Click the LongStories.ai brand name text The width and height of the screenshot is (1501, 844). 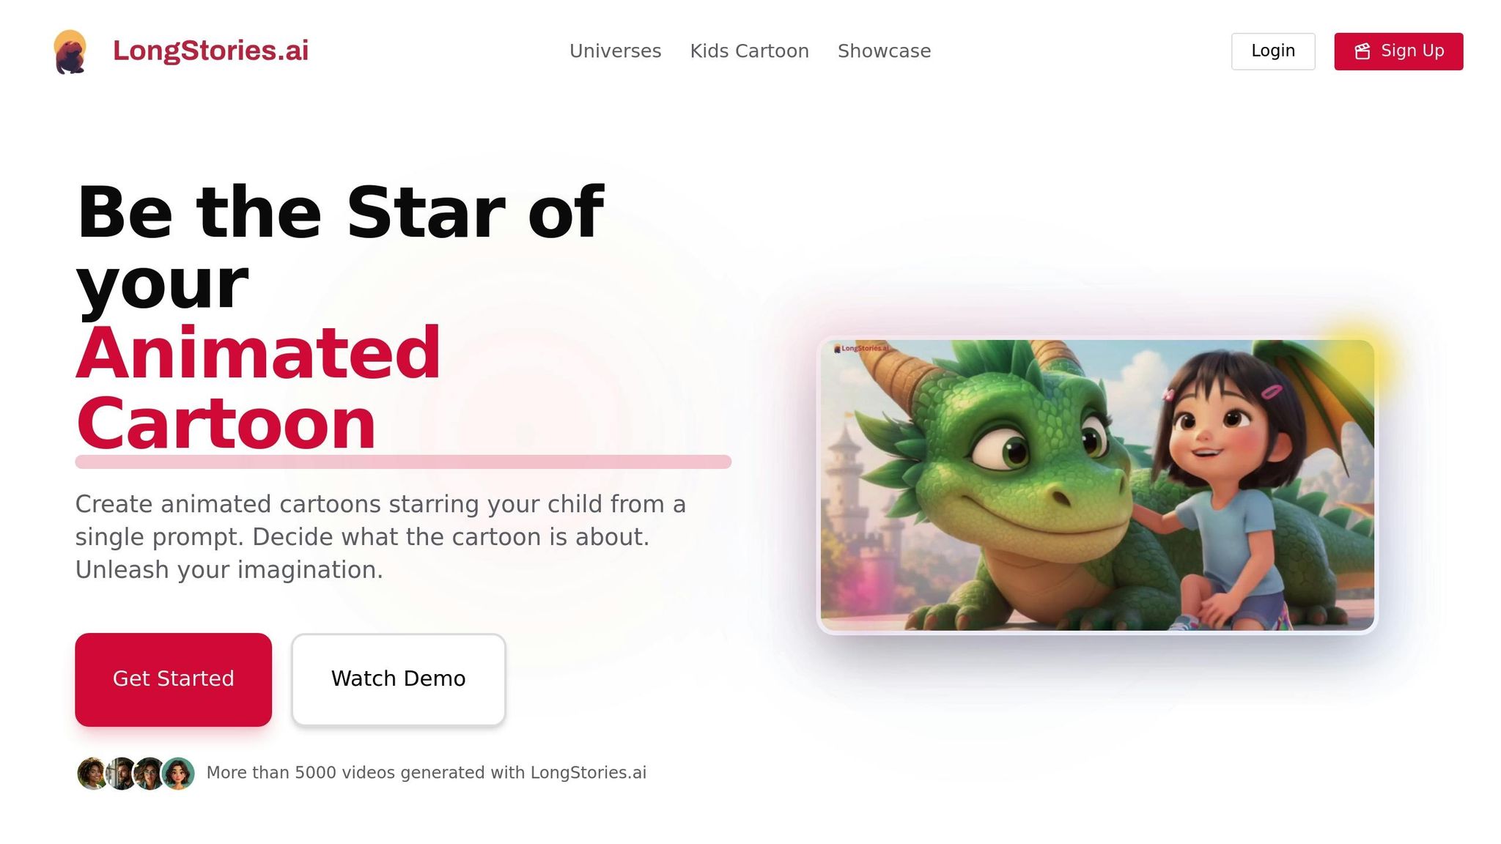click(x=210, y=51)
